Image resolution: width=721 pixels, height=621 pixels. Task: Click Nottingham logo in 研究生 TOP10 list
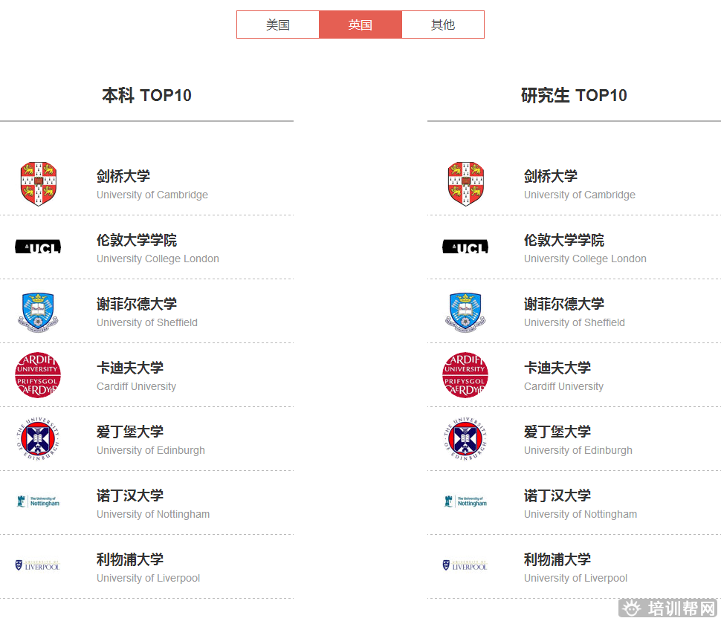(465, 501)
